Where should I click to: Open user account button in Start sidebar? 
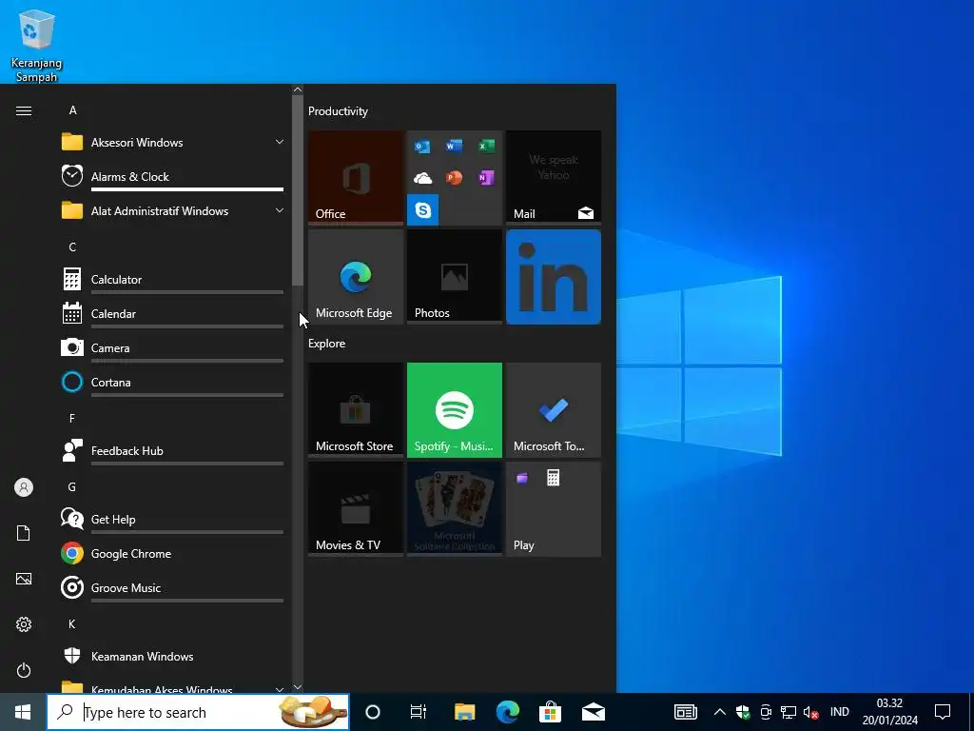(24, 487)
